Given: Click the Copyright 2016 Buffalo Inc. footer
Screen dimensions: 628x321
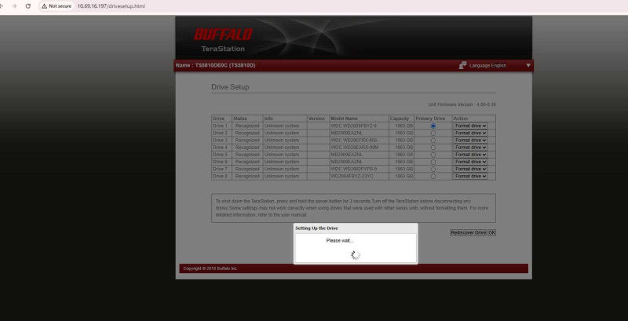Looking at the screenshot, I should (210, 268).
